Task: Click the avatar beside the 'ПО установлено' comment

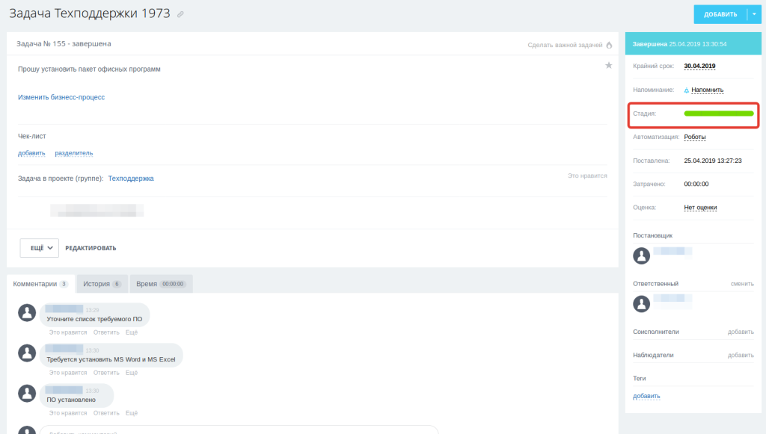Action: pos(27,393)
